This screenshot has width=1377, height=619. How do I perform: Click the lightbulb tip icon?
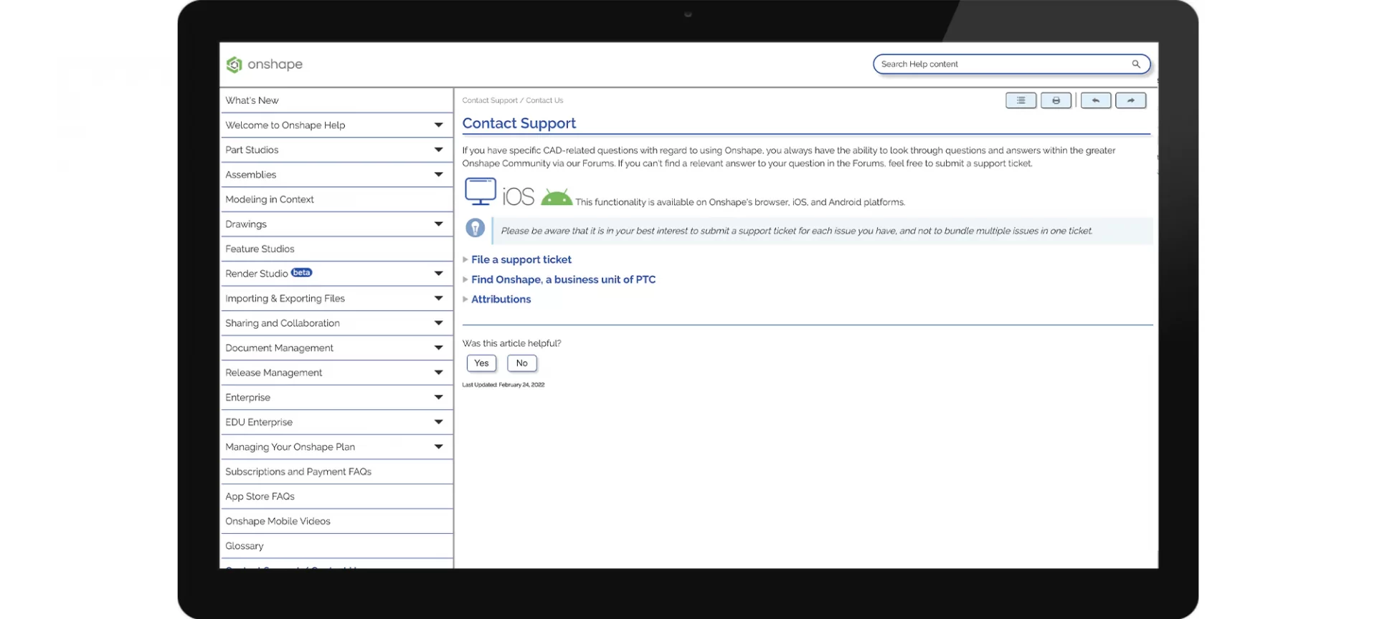475,229
